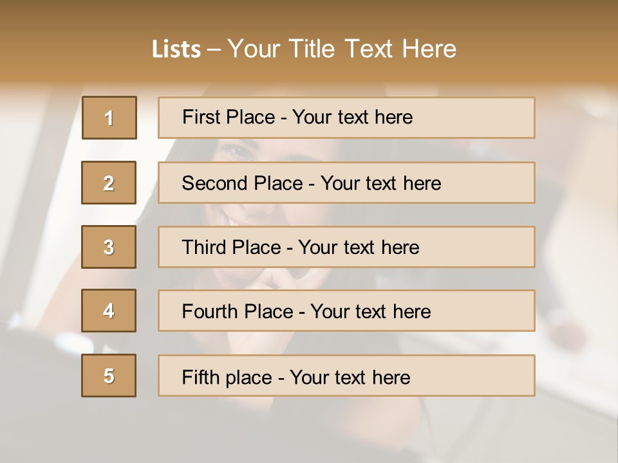Click the "First Place" text bar
This screenshot has width=618, height=463.
(x=346, y=118)
